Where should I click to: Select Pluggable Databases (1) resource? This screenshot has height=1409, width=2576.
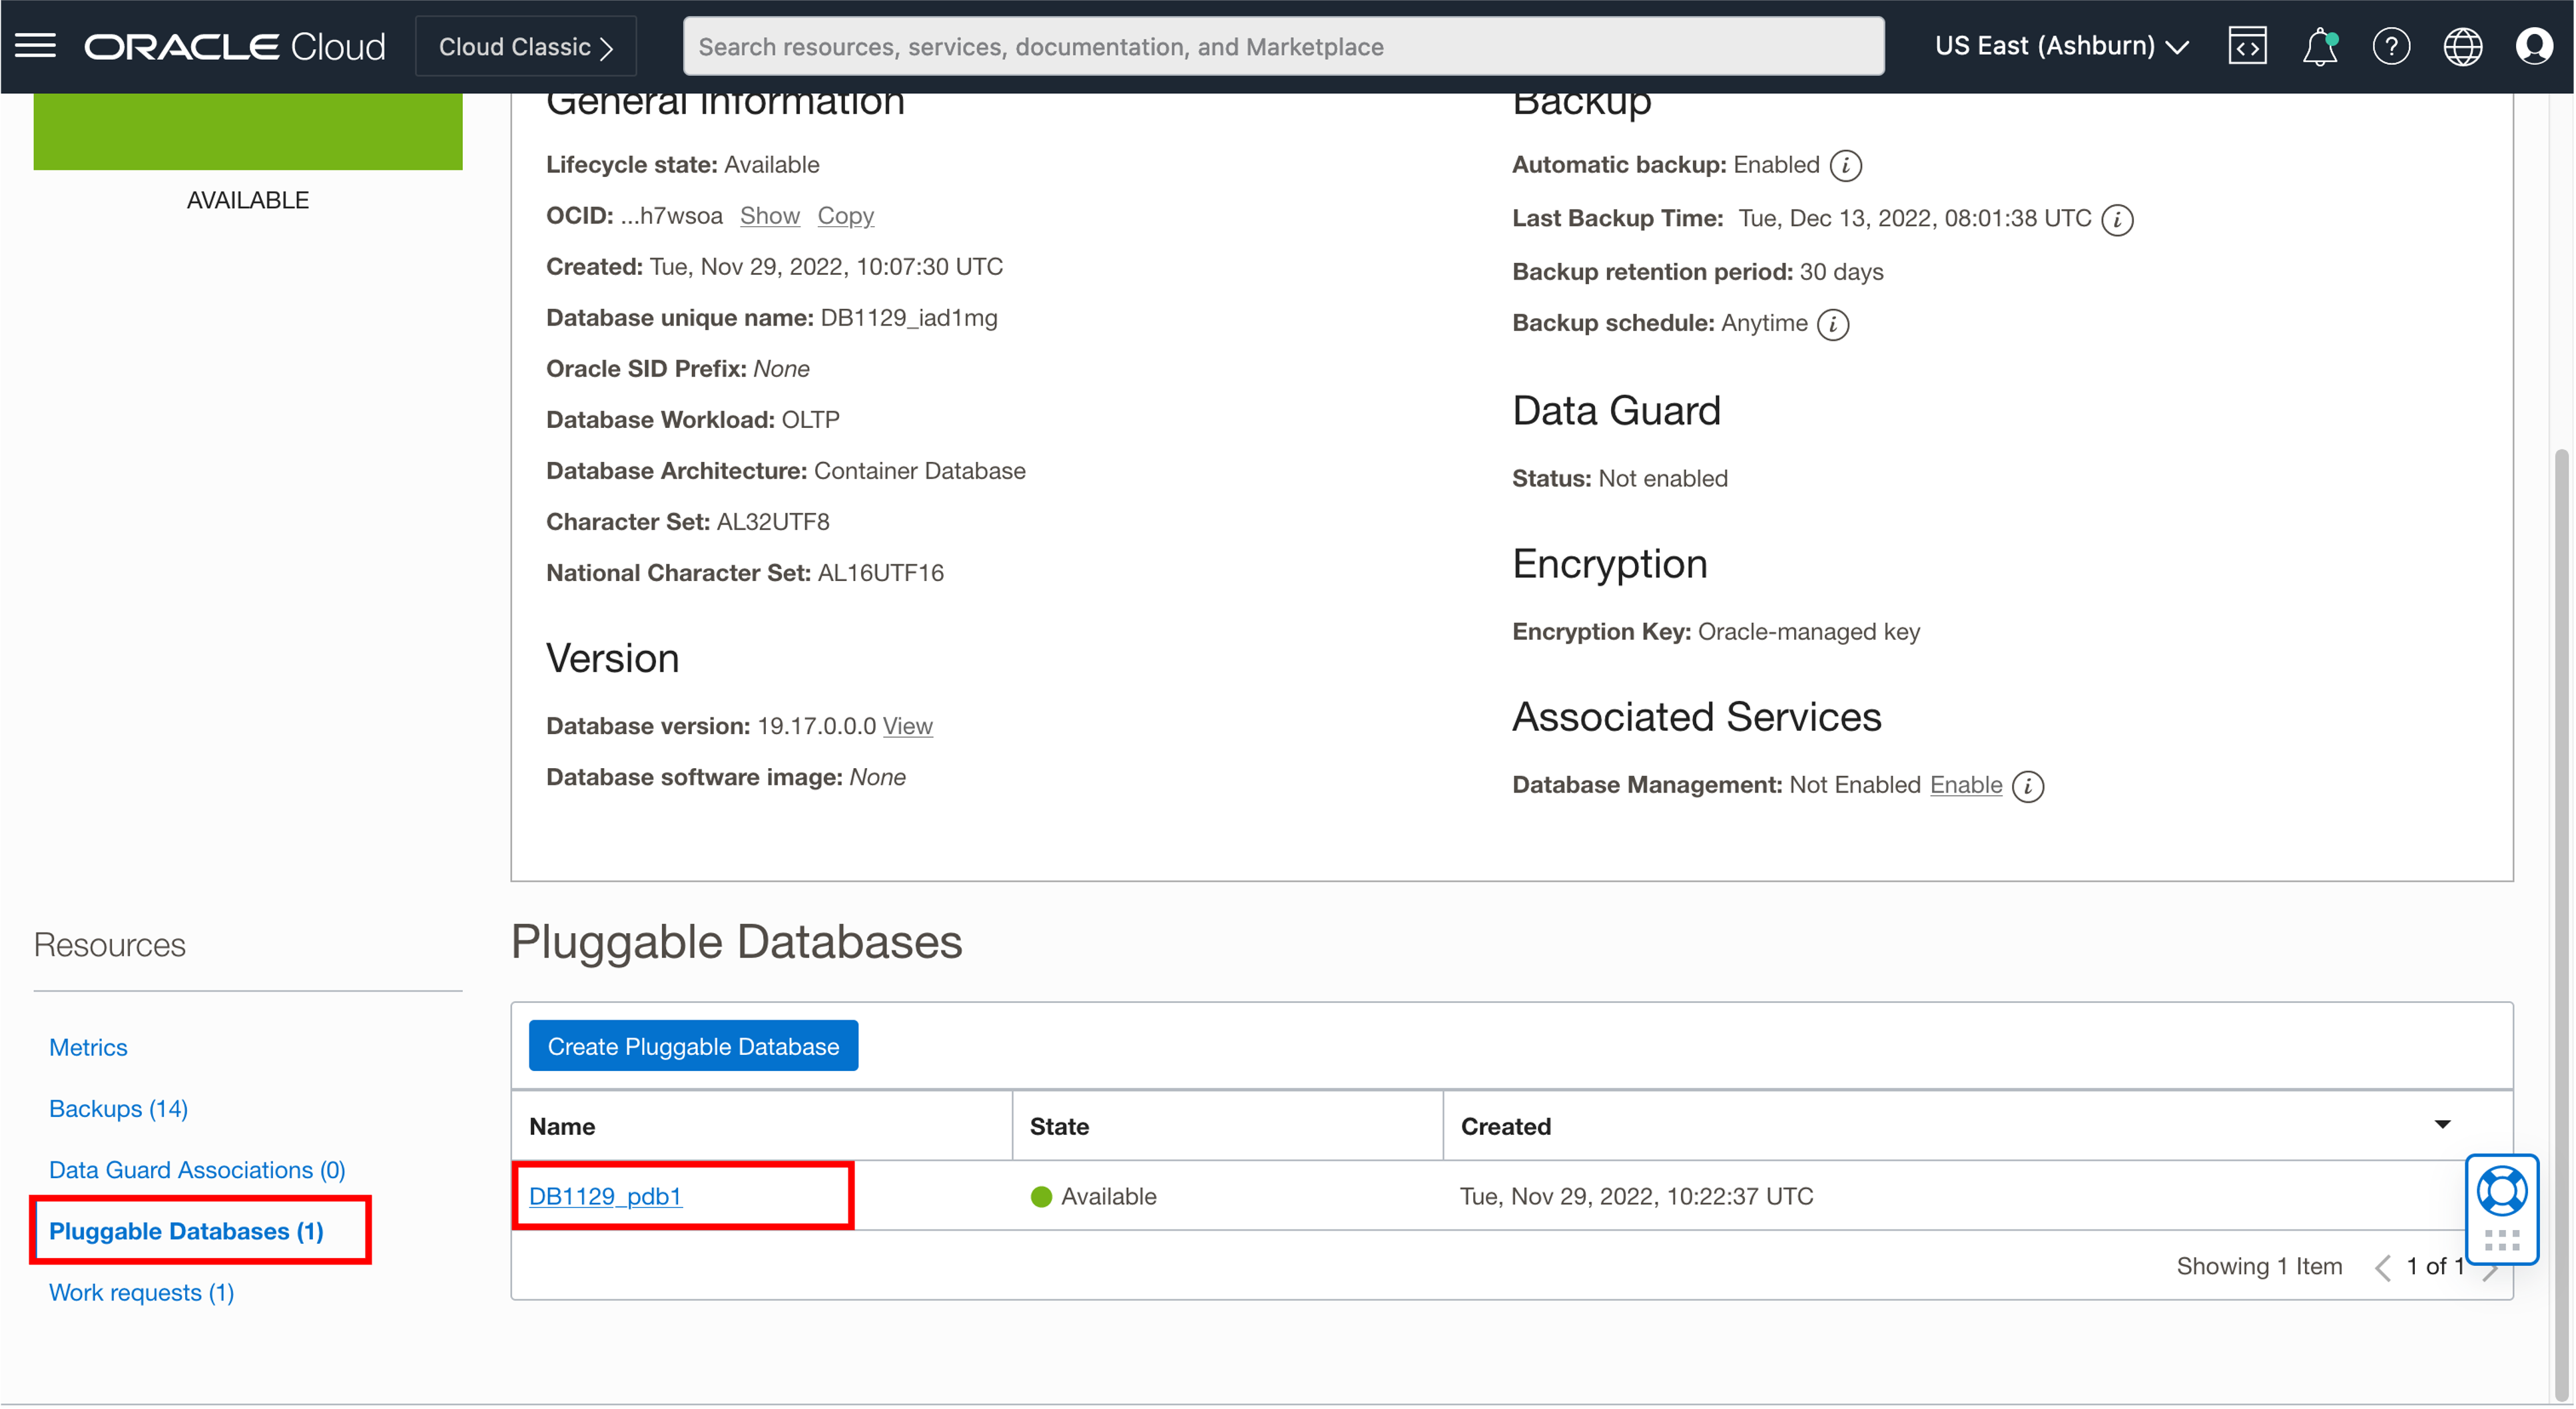(x=186, y=1231)
